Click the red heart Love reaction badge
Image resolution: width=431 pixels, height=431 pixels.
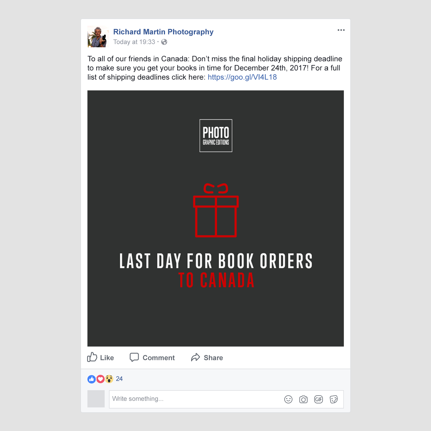click(x=100, y=379)
